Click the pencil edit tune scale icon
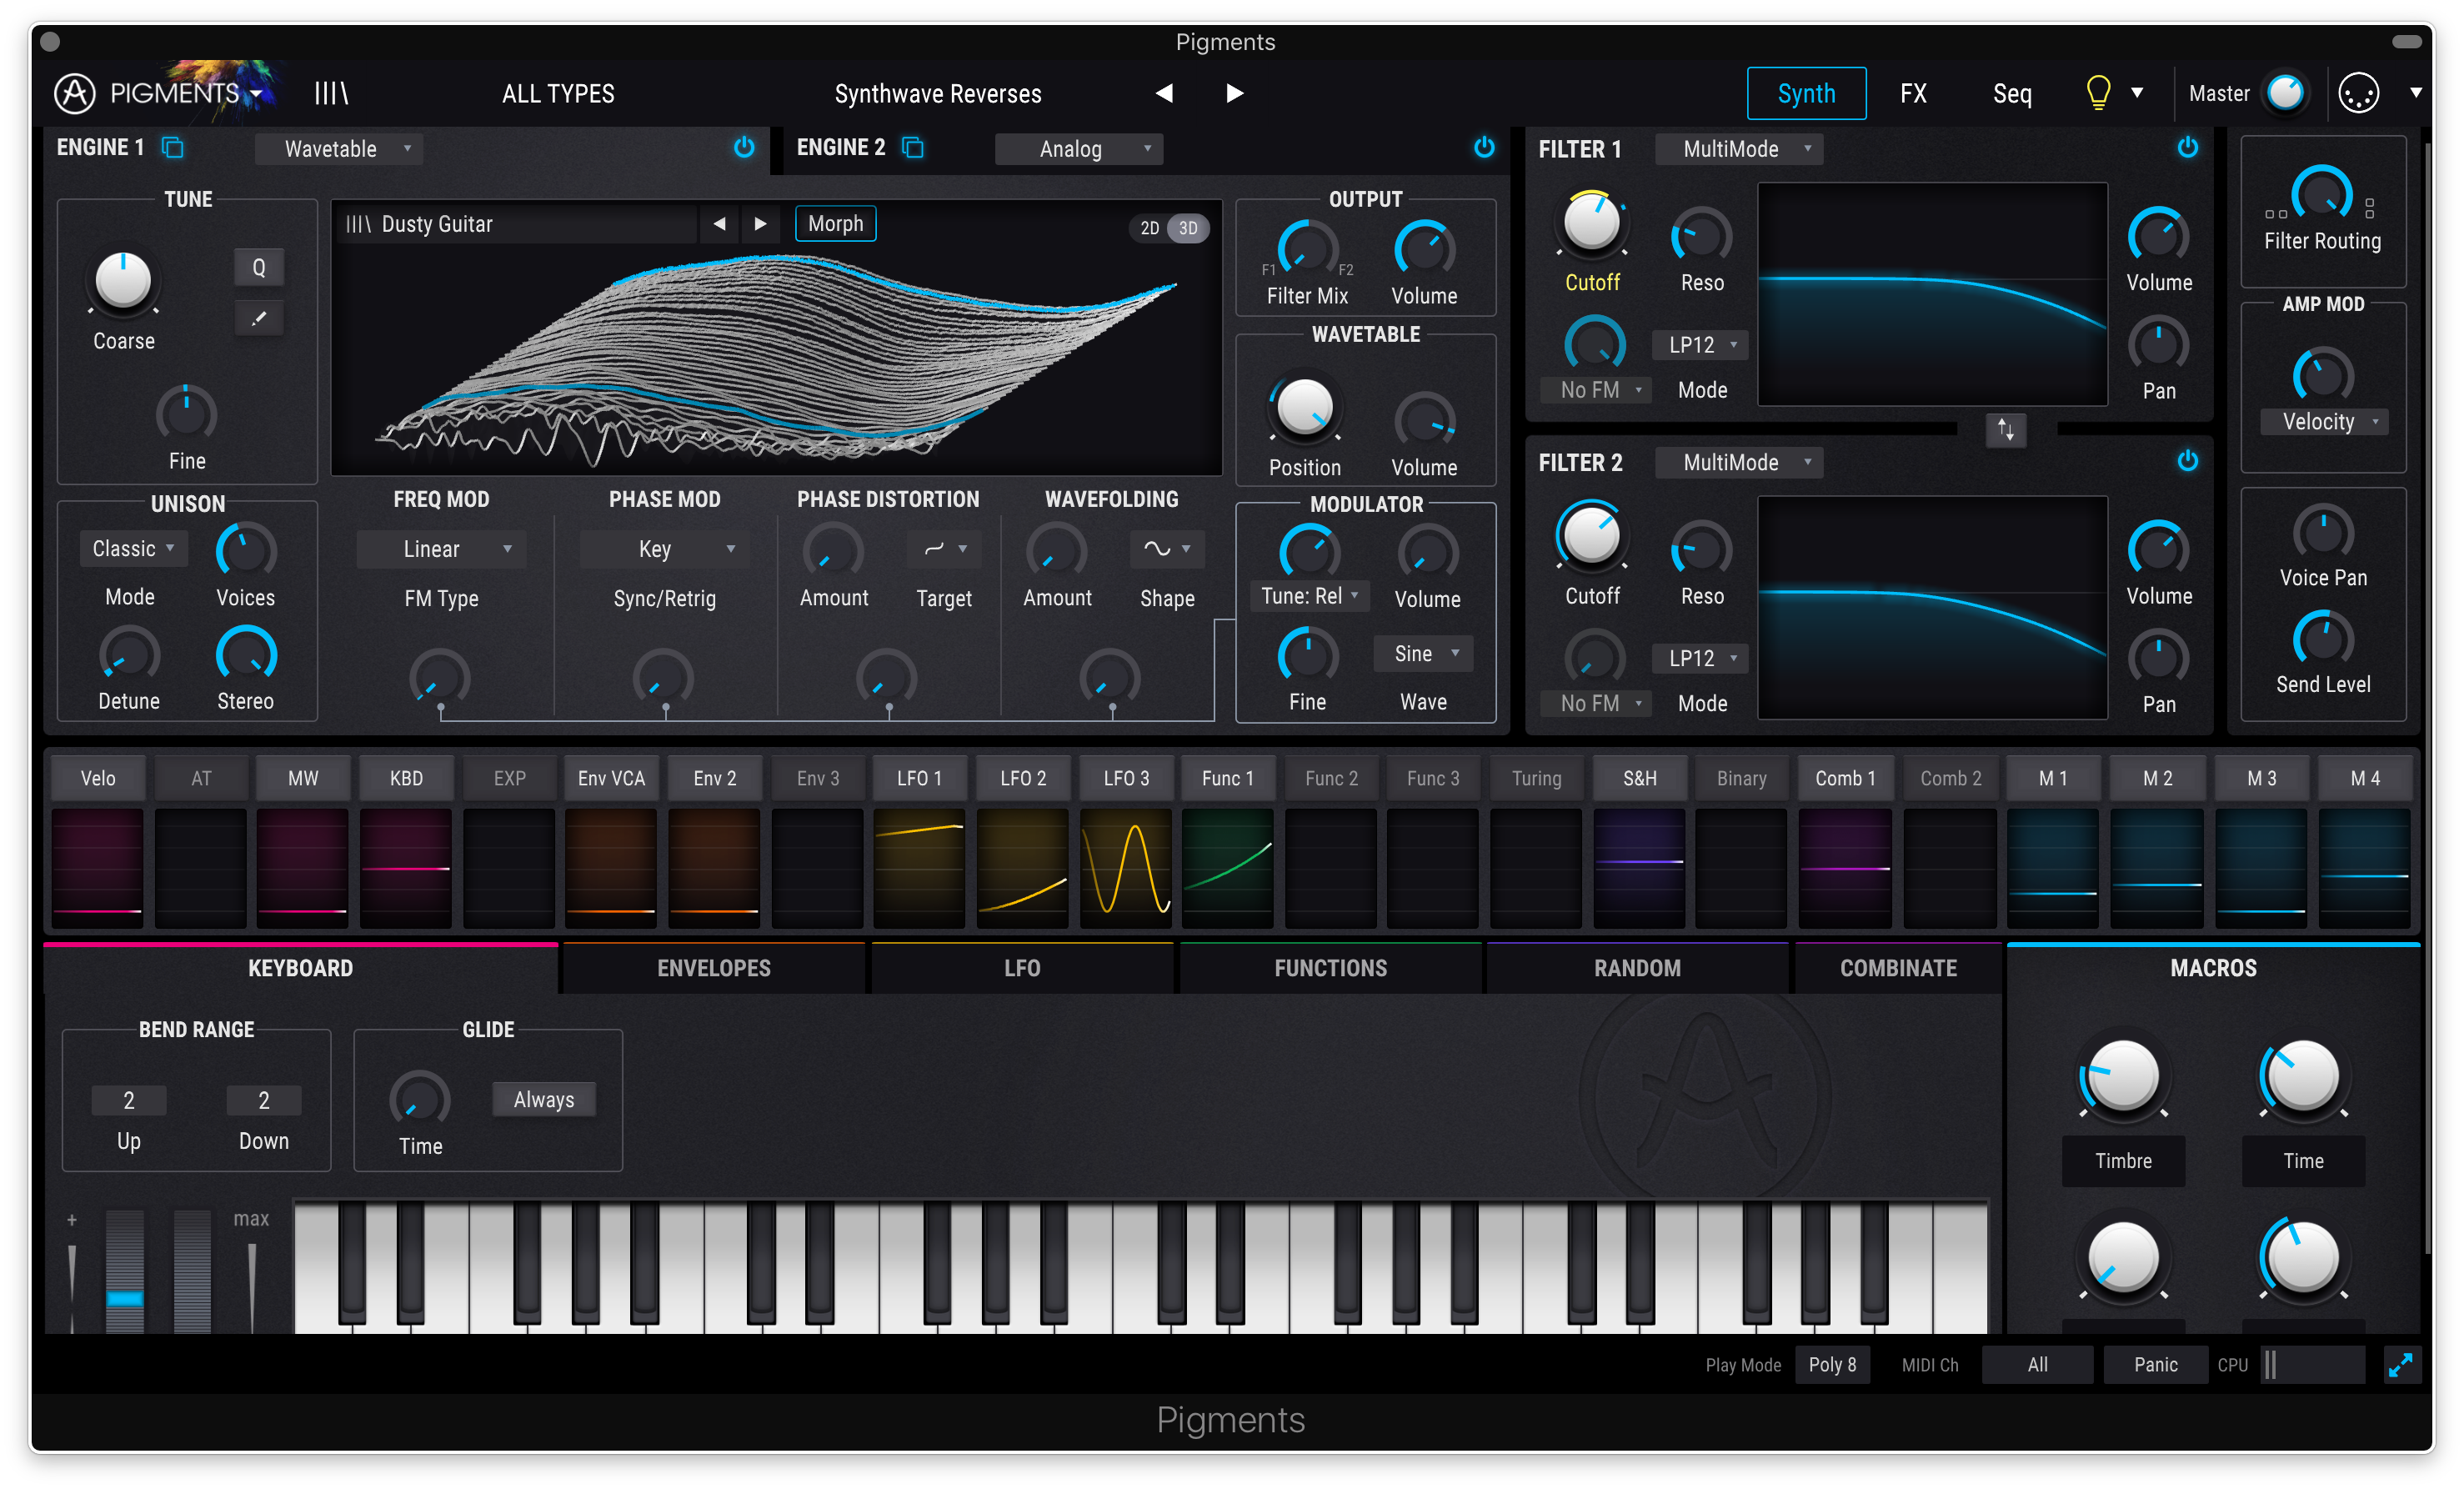Image resolution: width=2464 pixels, height=1489 pixels. coord(259,319)
